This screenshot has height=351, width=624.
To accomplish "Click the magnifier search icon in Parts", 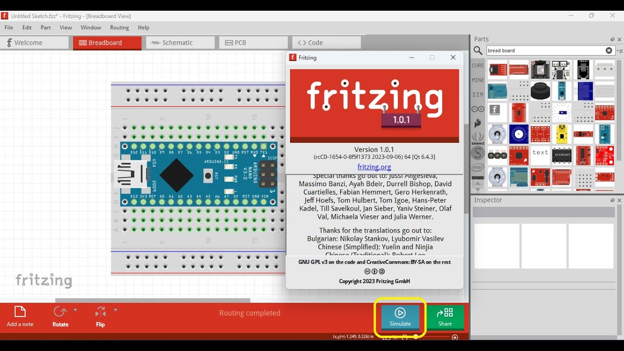I will [478, 51].
